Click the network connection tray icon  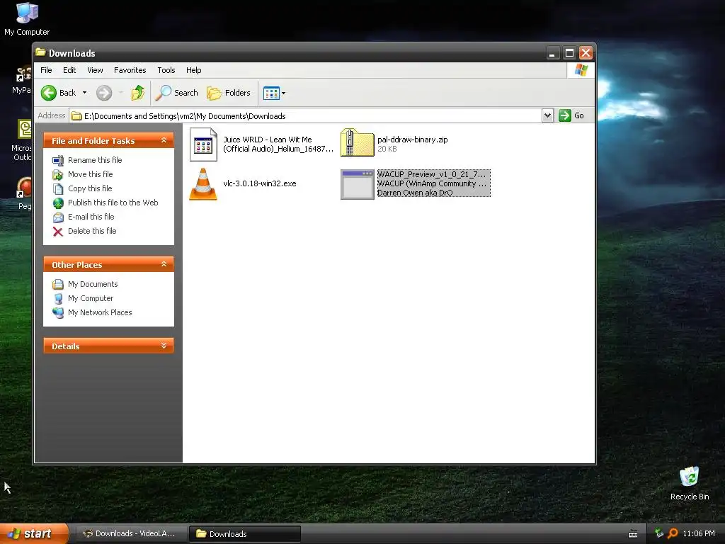(x=659, y=533)
